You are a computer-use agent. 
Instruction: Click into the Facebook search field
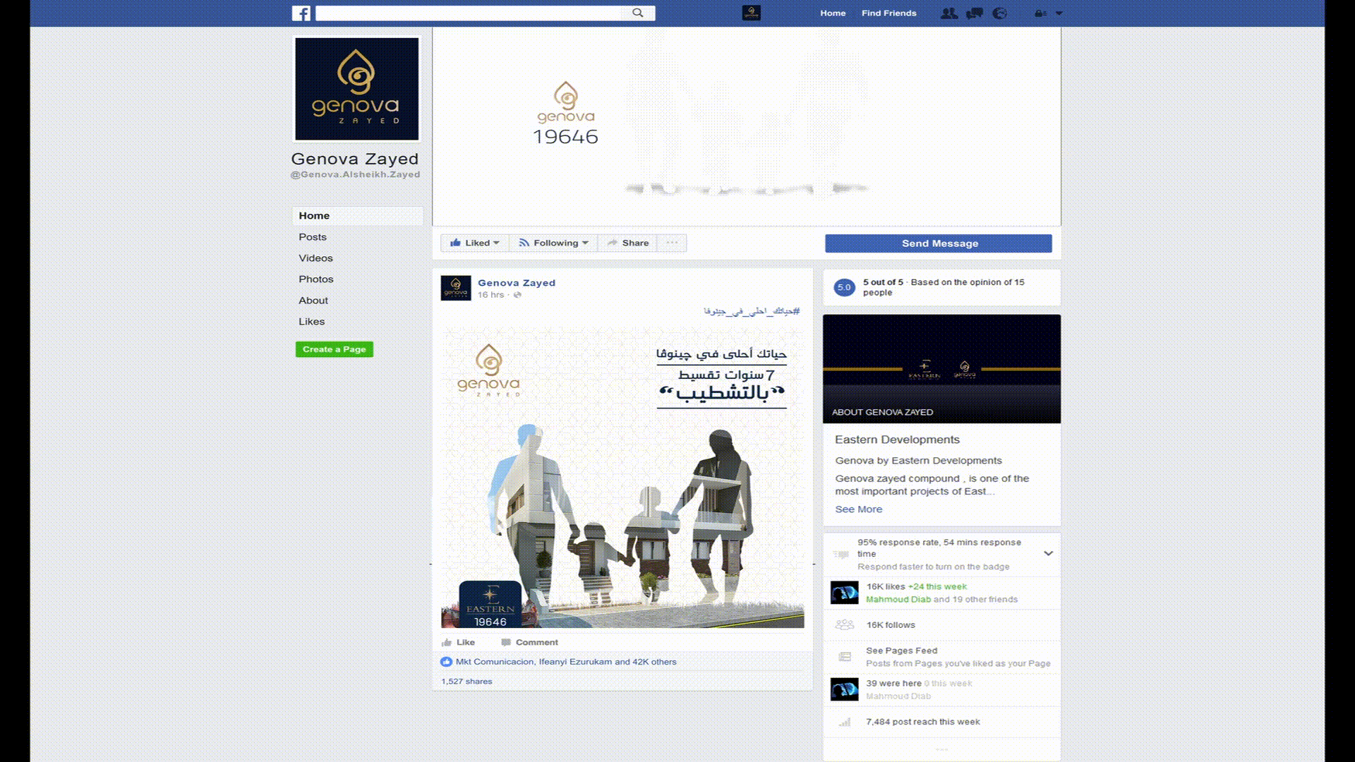[x=469, y=13]
